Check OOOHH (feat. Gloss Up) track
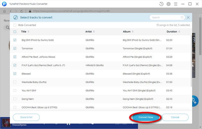 point(15,107)
